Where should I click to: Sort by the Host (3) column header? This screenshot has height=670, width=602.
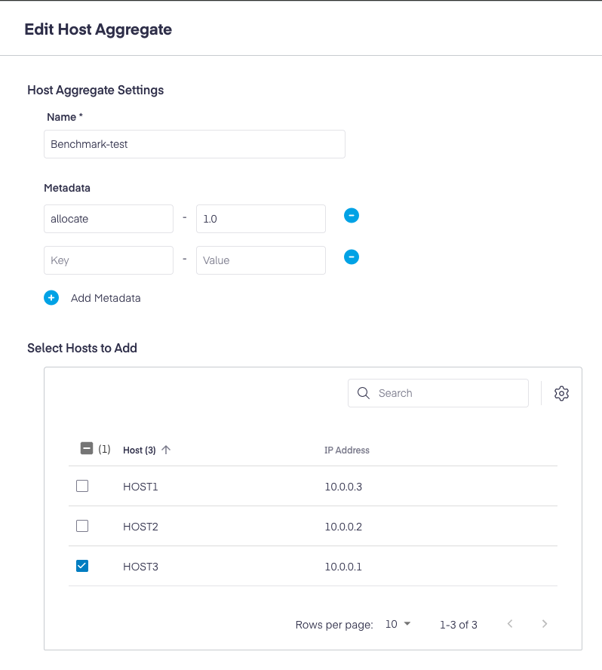pos(140,450)
